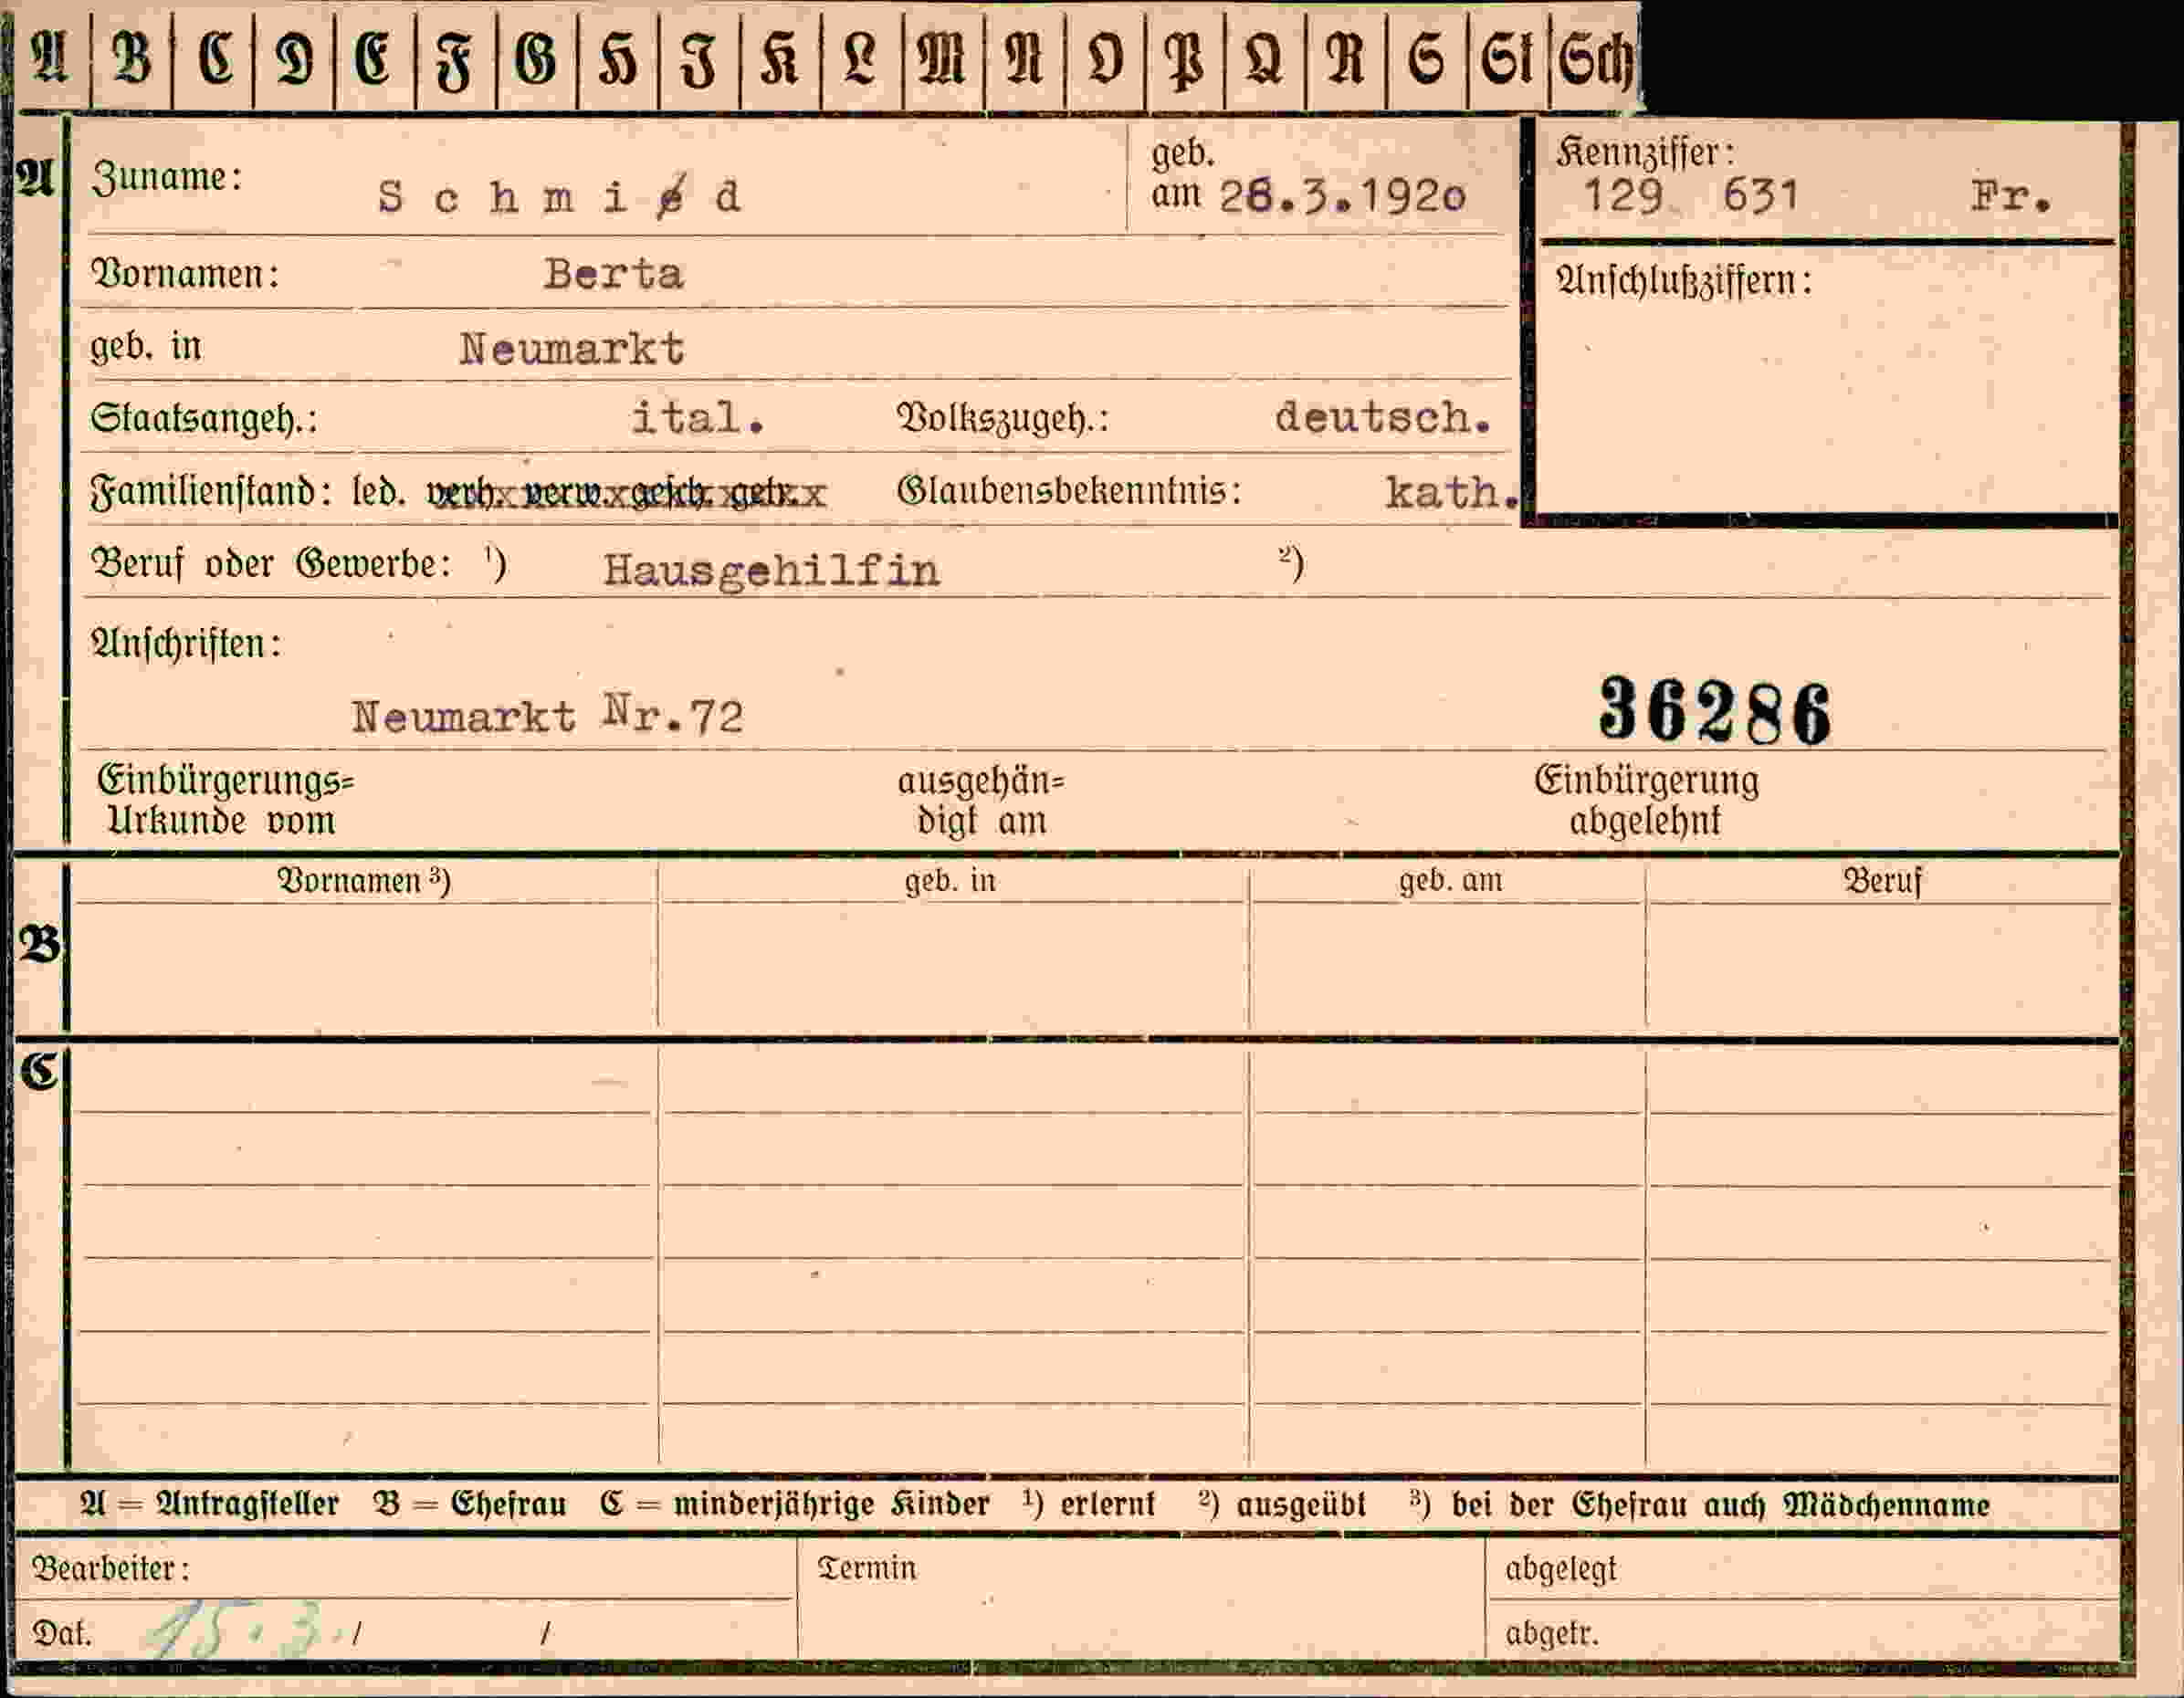Select the "Sch" alphabet index tab
Image resolution: width=2184 pixels, height=1698 pixels.
pos(1595,59)
